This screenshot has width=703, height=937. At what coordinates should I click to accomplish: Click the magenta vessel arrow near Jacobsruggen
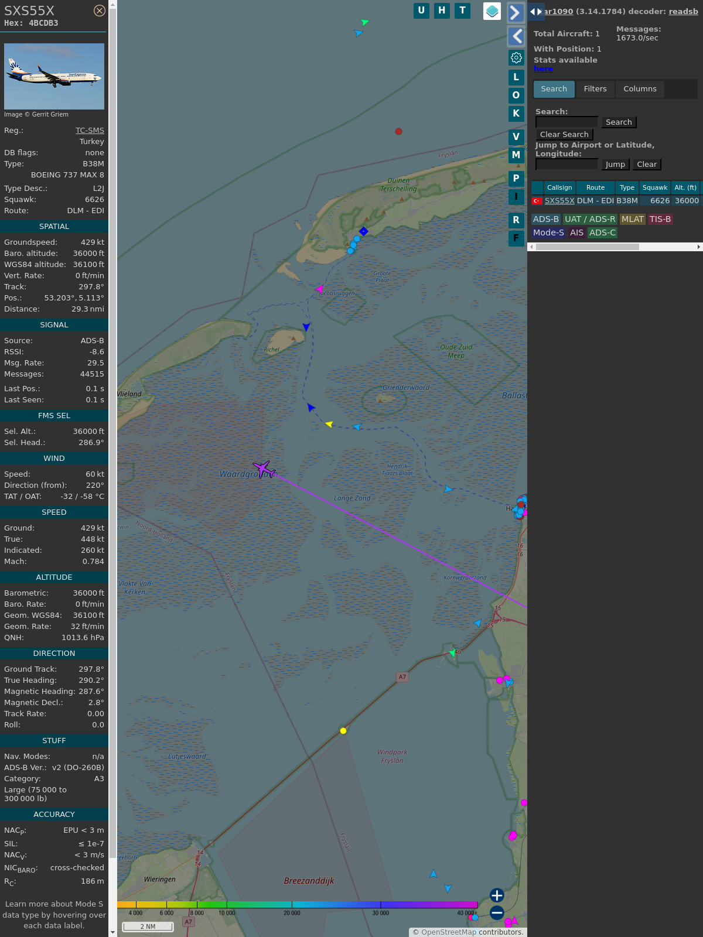point(319,289)
